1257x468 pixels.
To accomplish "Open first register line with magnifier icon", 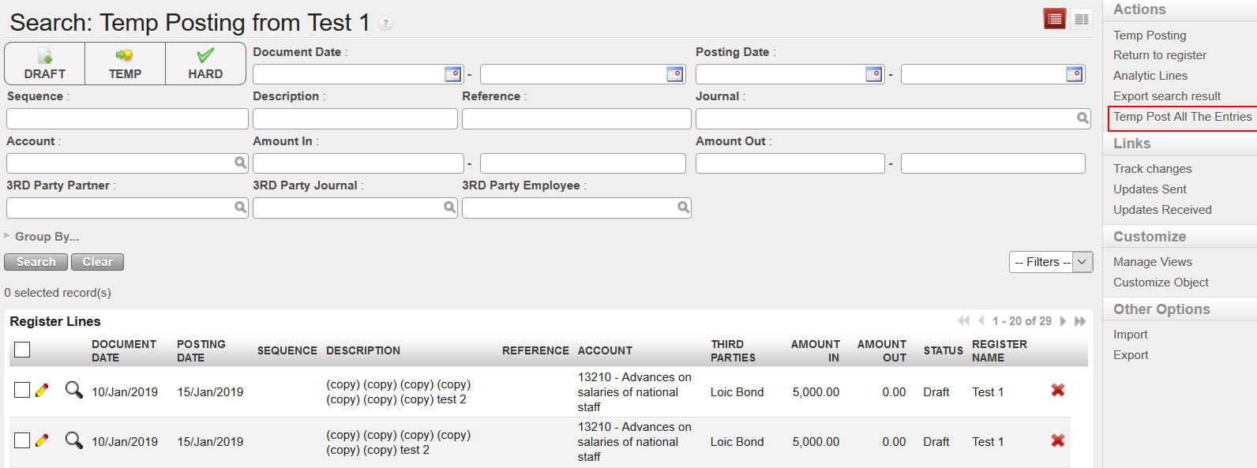I will click(x=73, y=390).
